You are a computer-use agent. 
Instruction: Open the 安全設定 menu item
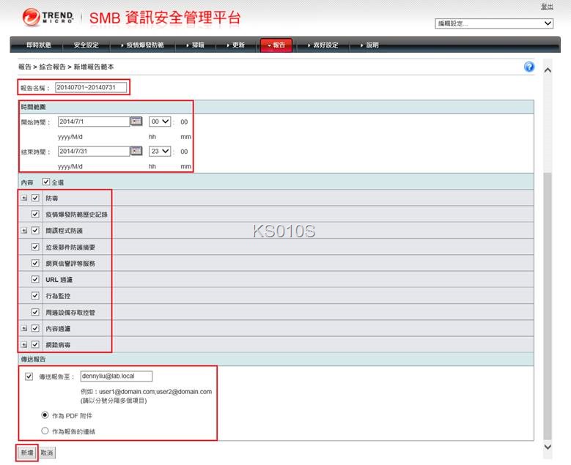pos(86,45)
